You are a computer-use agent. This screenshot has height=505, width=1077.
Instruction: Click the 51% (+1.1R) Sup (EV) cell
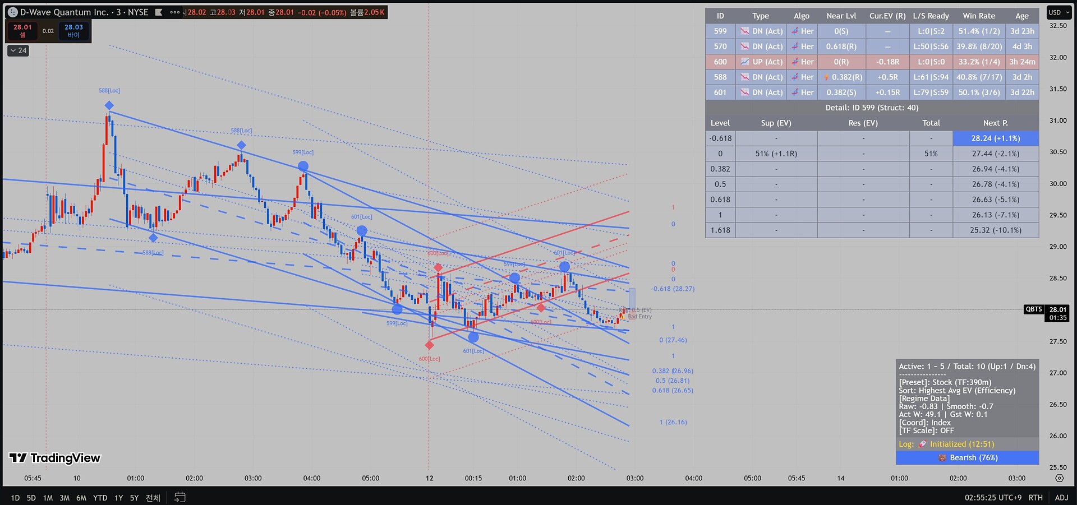[776, 154]
